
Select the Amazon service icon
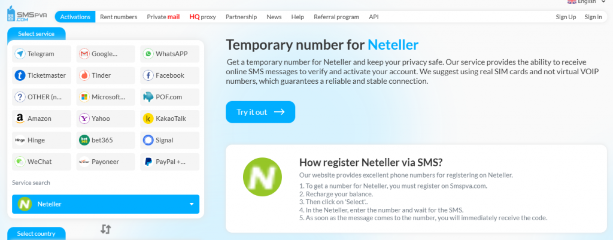coord(21,119)
